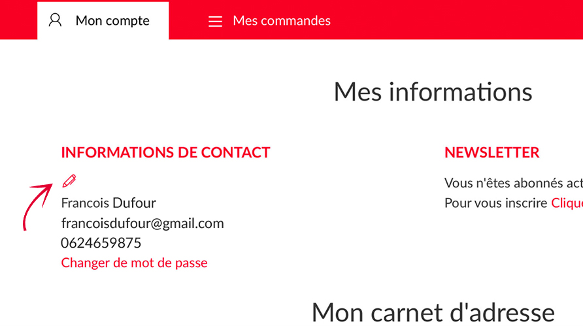Open the Changer de mot de passe link
The width and height of the screenshot is (583, 326).
pos(134,263)
